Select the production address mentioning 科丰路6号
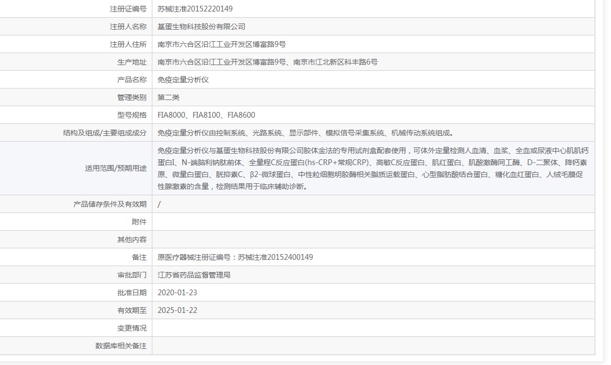 tap(267, 62)
